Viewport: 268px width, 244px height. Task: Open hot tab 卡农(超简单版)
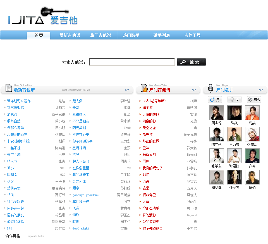point(154,101)
